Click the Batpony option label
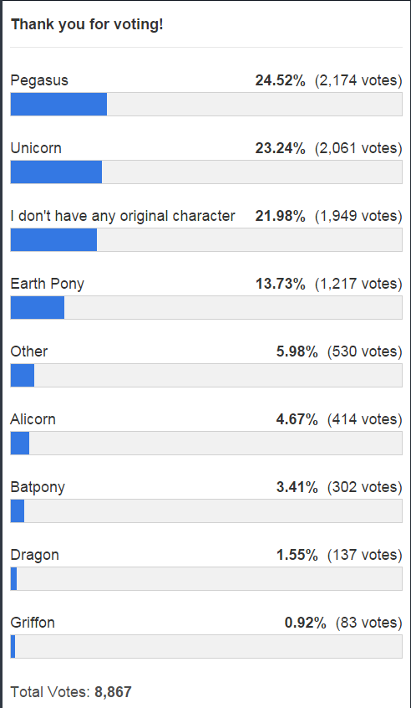 click(x=38, y=487)
